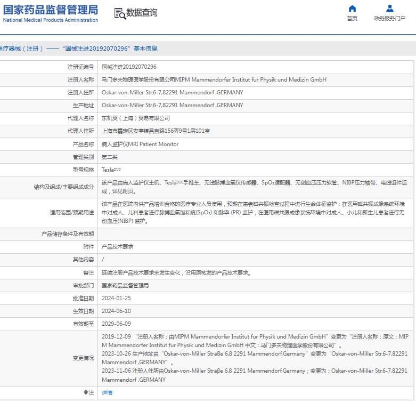Click approval department 国家药品监督管理局 value

coord(125,285)
